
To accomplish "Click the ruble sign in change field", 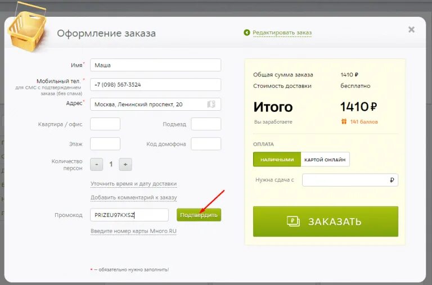I will [x=392, y=180].
